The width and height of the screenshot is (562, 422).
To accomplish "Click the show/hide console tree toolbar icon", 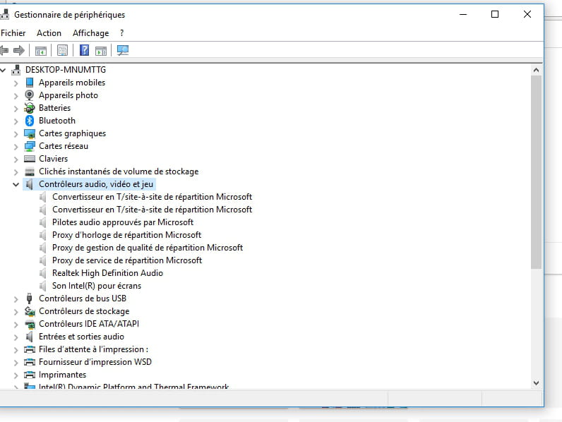I will pyautogui.click(x=41, y=51).
